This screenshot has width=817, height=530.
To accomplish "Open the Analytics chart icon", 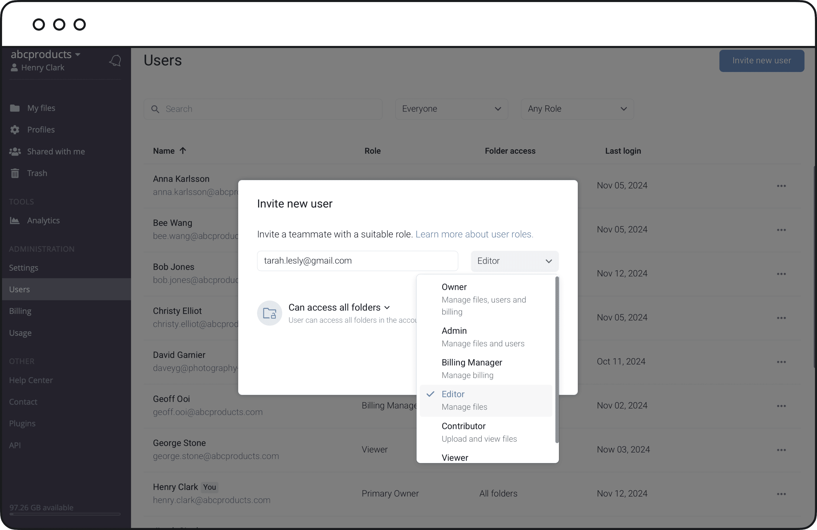I will tap(15, 220).
